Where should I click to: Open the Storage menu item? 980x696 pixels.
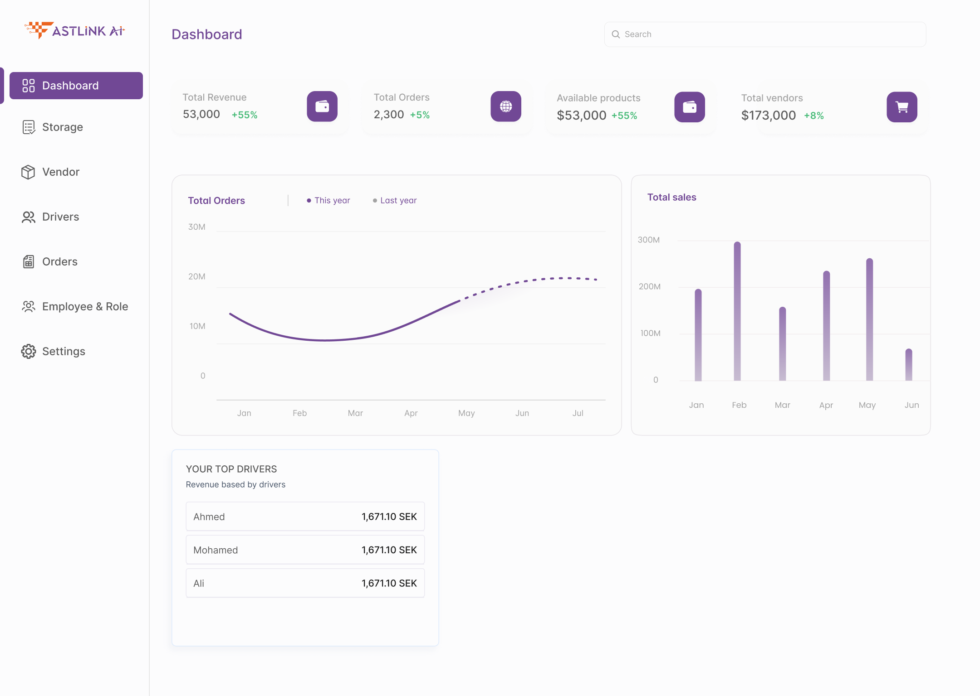click(62, 127)
